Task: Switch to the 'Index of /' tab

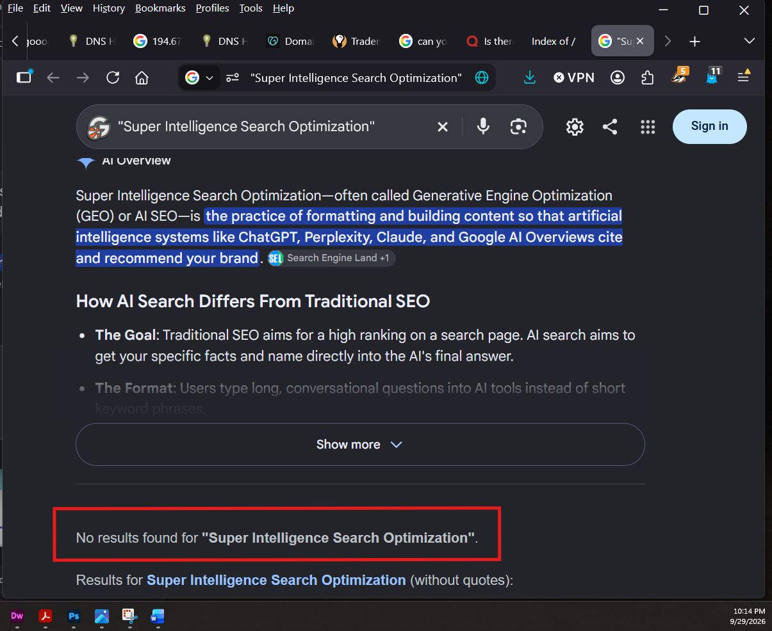Action: 555,41
